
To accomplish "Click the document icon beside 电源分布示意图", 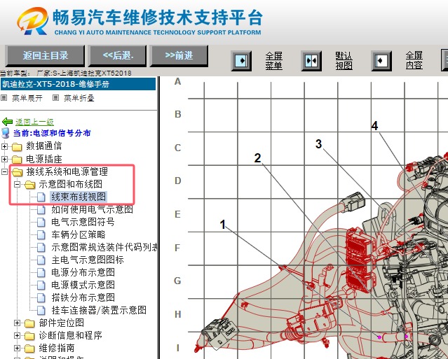I will pos(41,273).
